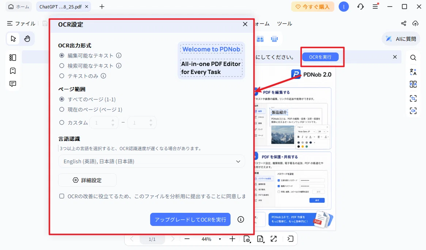This screenshot has height=250, width=426.
Task: Choose the カスタム page range option
Action: click(x=62, y=123)
